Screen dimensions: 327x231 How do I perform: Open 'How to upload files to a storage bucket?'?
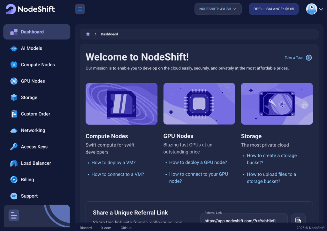pyautogui.click(x=271, y=178)
